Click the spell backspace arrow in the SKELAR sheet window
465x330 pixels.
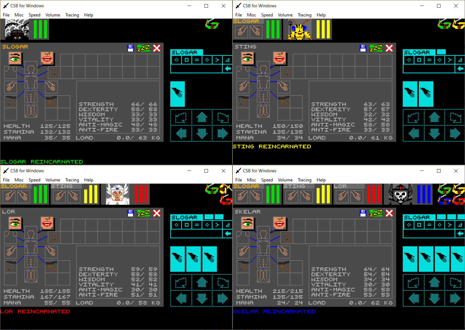pyautogui.click(x=460, y=234)
